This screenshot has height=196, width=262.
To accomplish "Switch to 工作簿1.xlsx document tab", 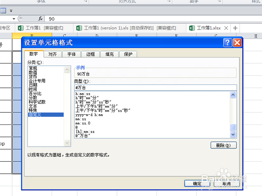I will point(208,28).
